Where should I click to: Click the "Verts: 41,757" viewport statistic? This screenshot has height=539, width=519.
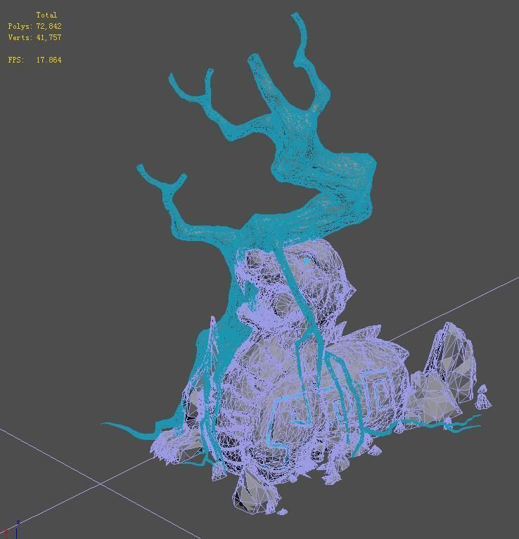(x=34, y=37)
